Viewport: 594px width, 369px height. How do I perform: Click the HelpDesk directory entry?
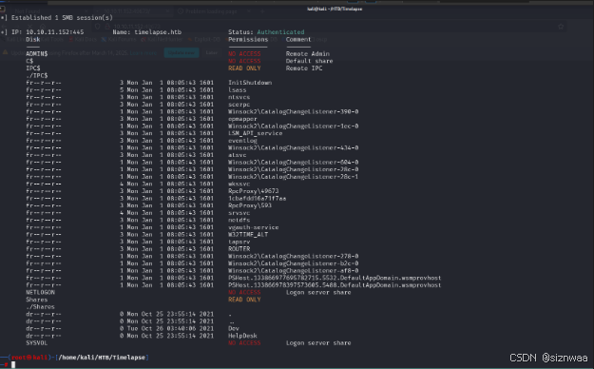[242, 336]
